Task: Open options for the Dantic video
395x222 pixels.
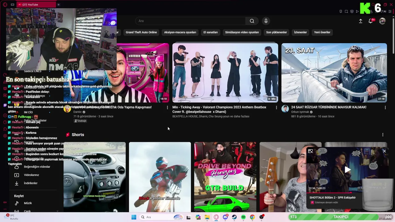Action: click(168, 107)
